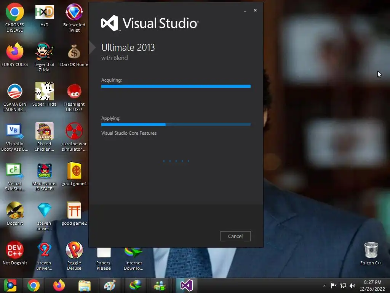Minimize the Visual Studio installer window
This screenshot has height=293, width=390.
tap(245, 10)
